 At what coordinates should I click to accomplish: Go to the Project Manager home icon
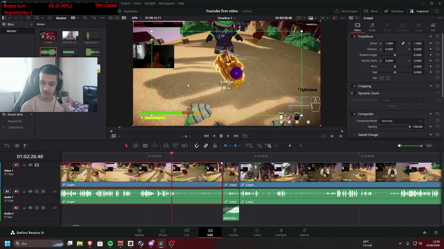pos(425,232)
